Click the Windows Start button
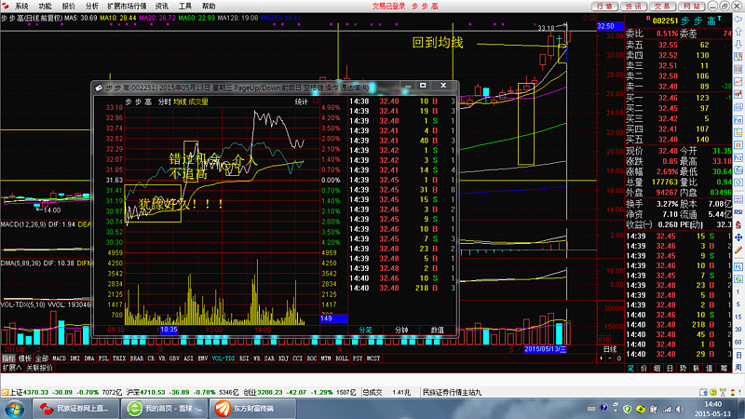Screen dimensions: 745x419 (x=16, y=408)
